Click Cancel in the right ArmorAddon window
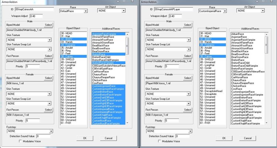The image size is (277, 148). (x=248, y=138)
